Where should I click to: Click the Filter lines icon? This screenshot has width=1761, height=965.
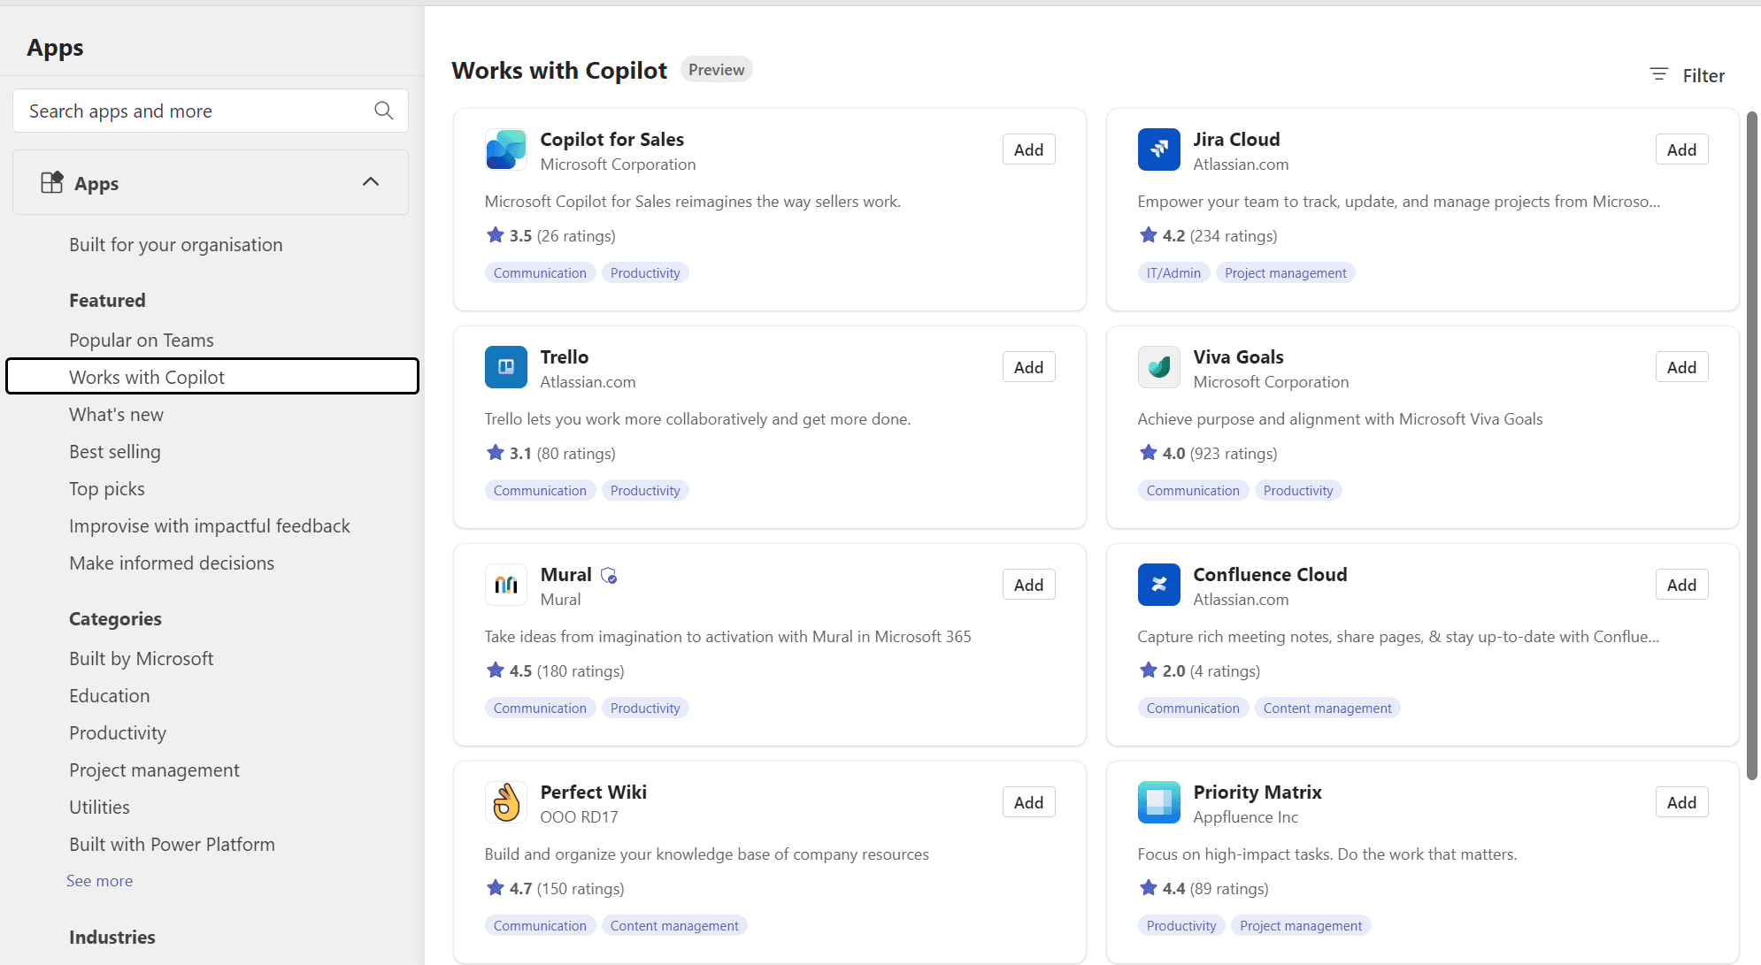[x=1659, y=75]
